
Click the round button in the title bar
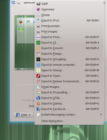pyautogui.click(x=19, y=2)
